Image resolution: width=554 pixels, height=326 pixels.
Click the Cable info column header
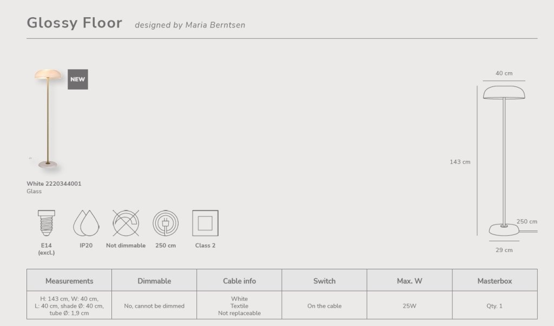(239, 281)
